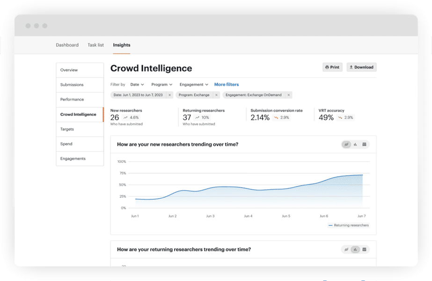The image size is (432, 281).
Task: Open the Program filter dropdown
Action: pos(161,85)
